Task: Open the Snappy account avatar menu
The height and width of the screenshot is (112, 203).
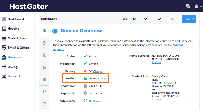Action: point(196,6)
